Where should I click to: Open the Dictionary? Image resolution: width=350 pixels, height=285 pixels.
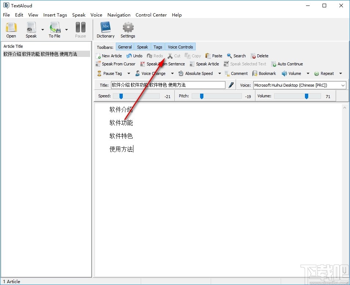[x=105, y=29]
